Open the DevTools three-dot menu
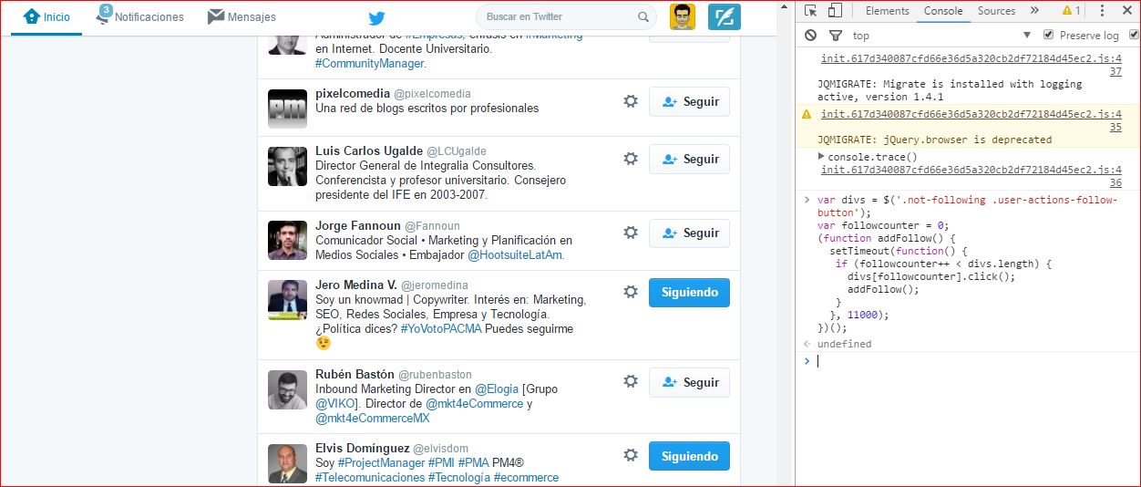The height and width of the screenshot is (487, 1141). pyautogui.click(x=1103, y=11)
